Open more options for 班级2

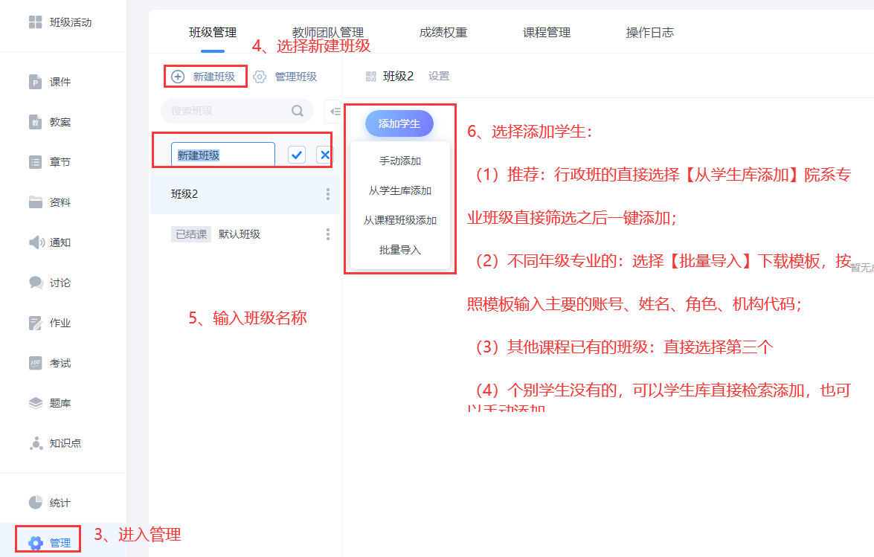[328, 194]
